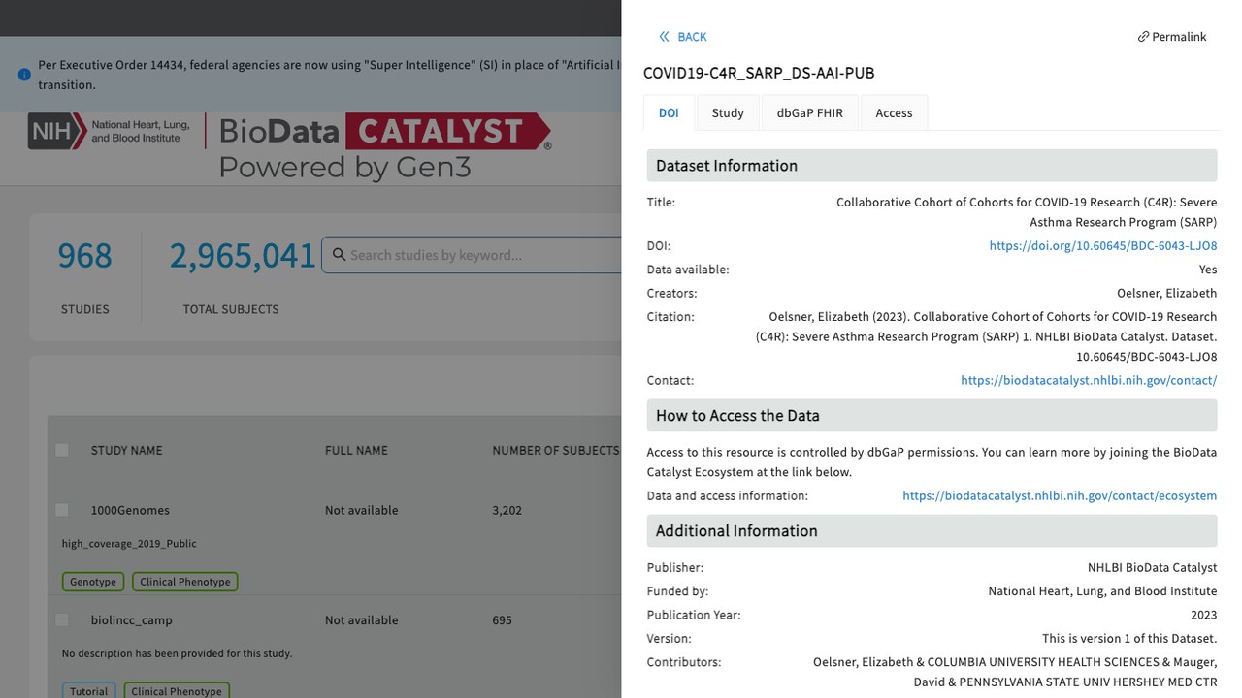
Task: Click the NUMBER OF SUBJECTS column header
Action: [555, 451]
